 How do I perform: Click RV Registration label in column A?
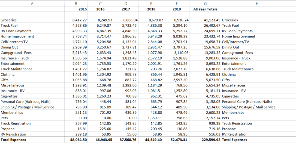pos(13,134)
